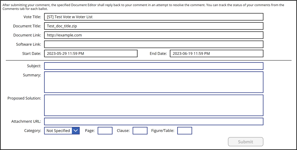Click inside the Proposed Solution text area
Image resolution: width=297 pixels, height=150 pixels.
point(154,105)
